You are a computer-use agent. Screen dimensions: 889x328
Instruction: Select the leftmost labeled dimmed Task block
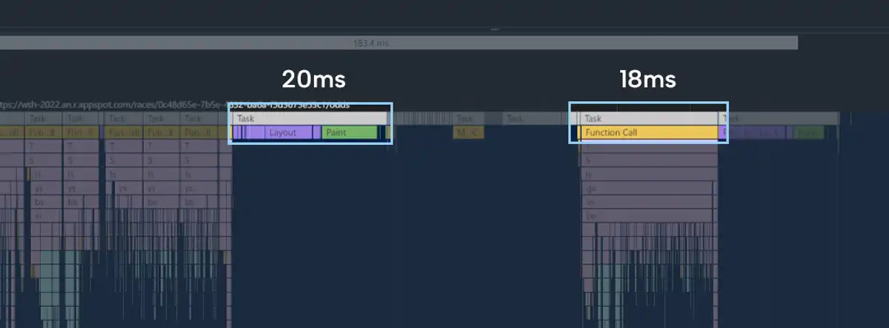click(x=36, y=118)
